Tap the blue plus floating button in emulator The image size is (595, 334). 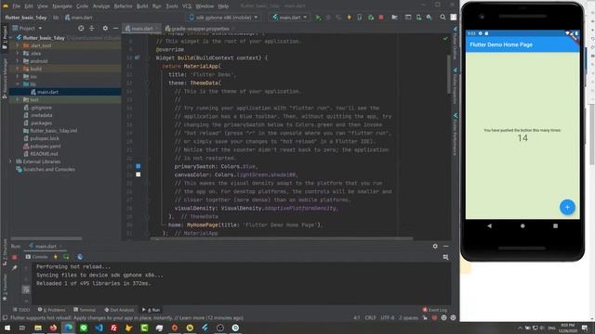[x=567, y=207]
